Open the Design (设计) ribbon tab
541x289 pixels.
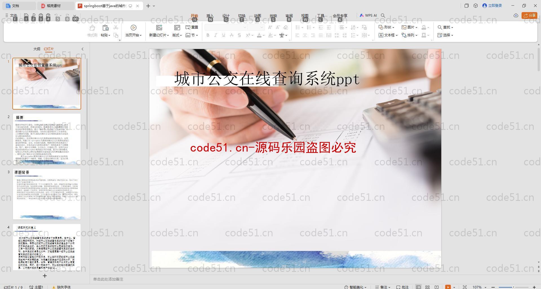[x=226, y=16]
